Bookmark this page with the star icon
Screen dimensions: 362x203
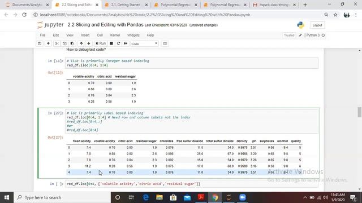click(x=335, y=15)
